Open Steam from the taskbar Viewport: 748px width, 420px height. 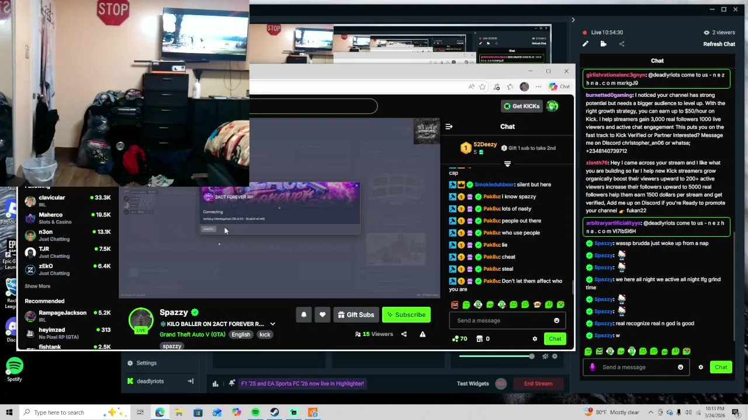point(275,412)
